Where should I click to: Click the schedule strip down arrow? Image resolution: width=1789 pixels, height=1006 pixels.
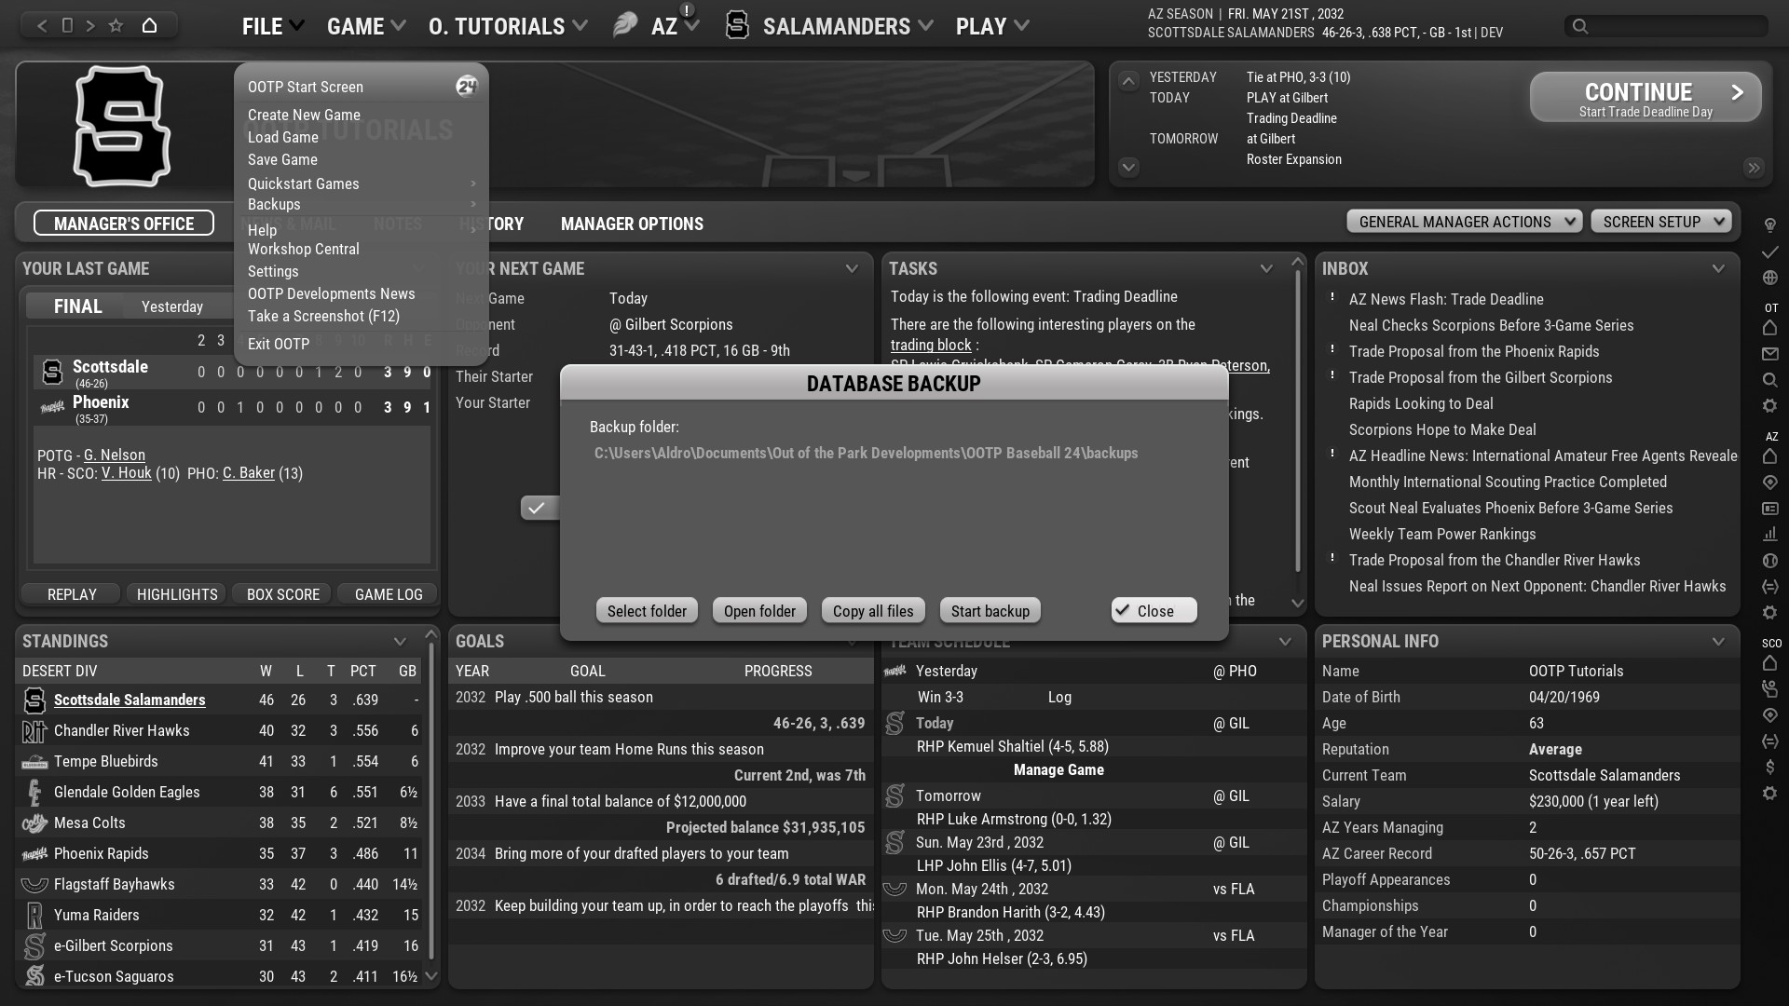pyautogui.click(x=1128, y=168)
